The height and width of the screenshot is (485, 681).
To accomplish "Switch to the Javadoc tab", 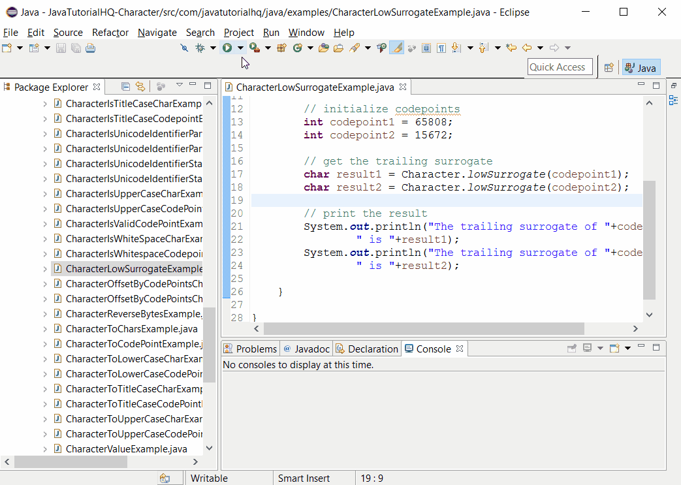I will coord(307,349).
